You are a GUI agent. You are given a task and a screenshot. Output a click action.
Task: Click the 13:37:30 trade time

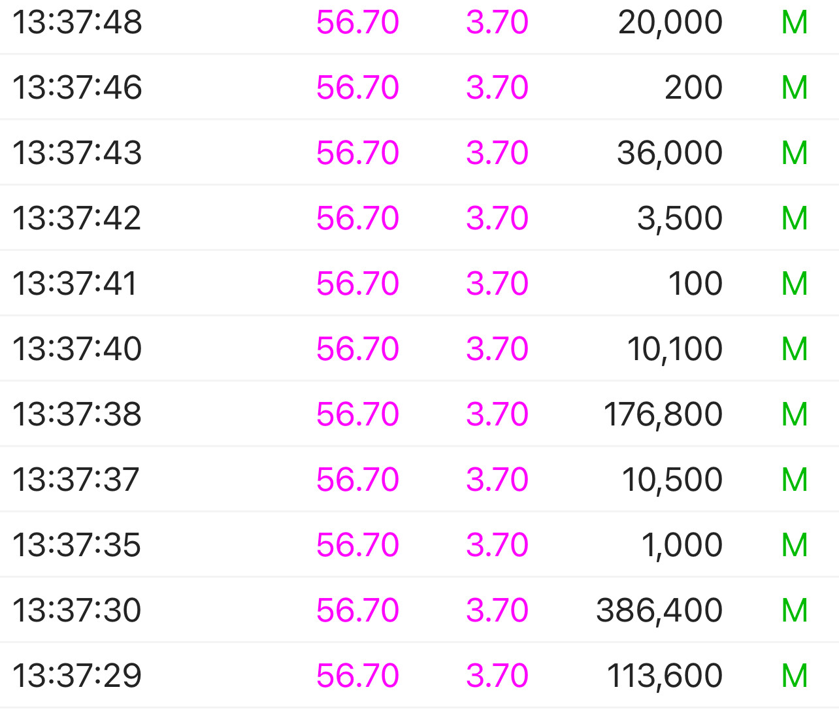point(77,610)
